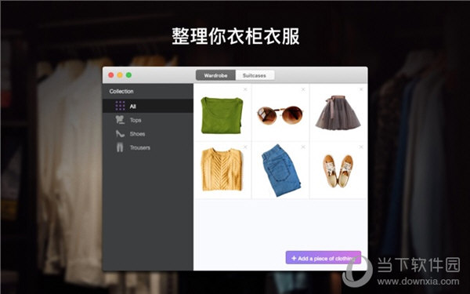470x294 pixels.
Task: Delete the blue jeans item with its X
Action: click(303, 147)
